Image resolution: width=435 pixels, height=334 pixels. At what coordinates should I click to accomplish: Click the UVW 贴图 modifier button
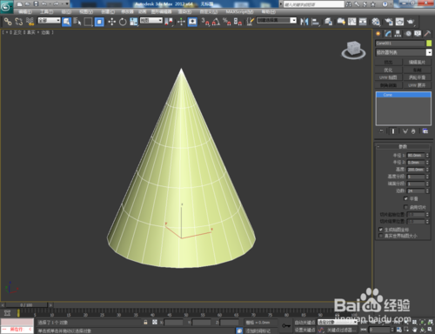pyautogui.click(x=388, y=77)
